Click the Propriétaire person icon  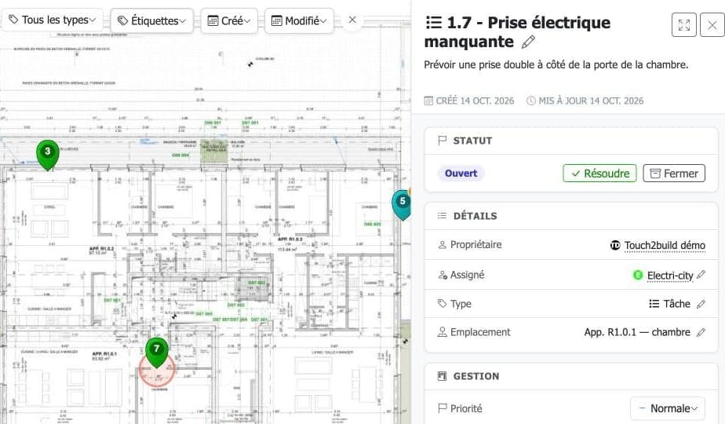(x=442, y=245)
